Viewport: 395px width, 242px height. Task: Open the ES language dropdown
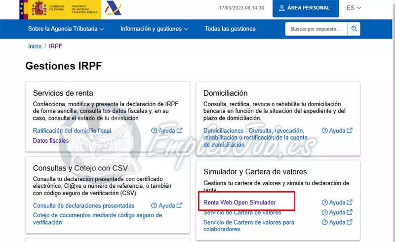coord(354,8)
